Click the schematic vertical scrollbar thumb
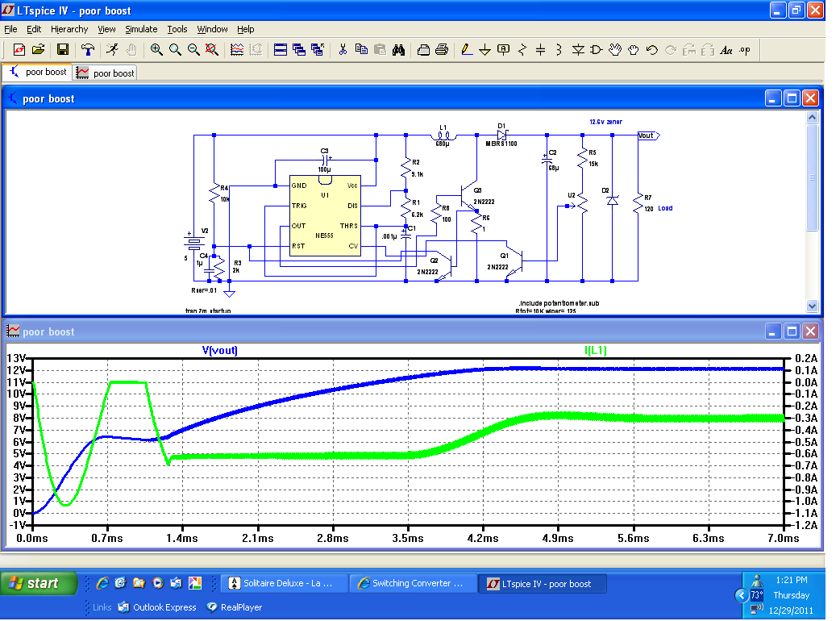This screenshot has height=621, width=840. click(x=812, y=177)
